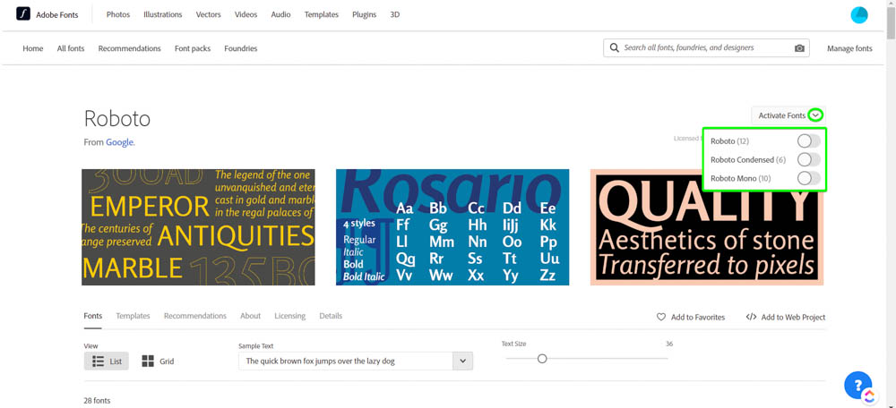
Task: Click the Adobe Fonts logo icon
Action: click(x=23, y=14)
